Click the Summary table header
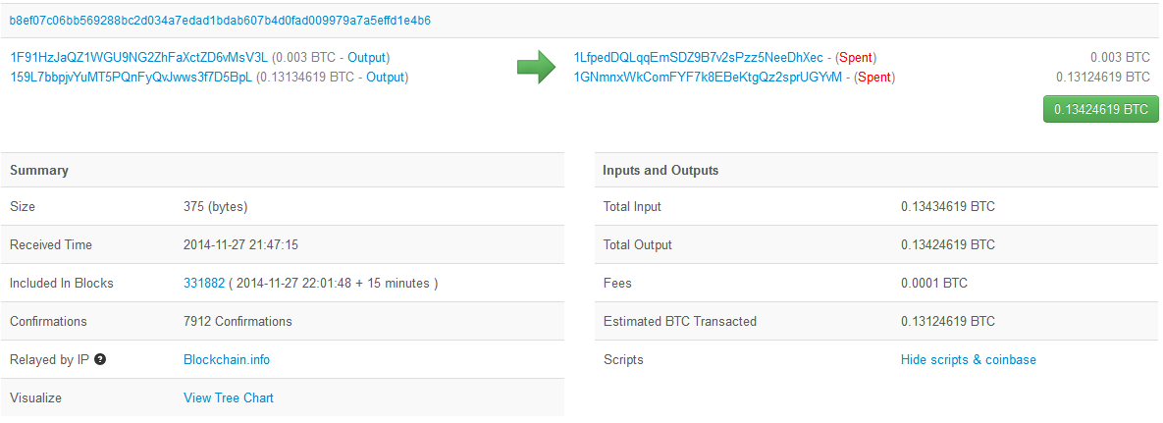This screenshot has height=423, width=1163. pos(283,170)
